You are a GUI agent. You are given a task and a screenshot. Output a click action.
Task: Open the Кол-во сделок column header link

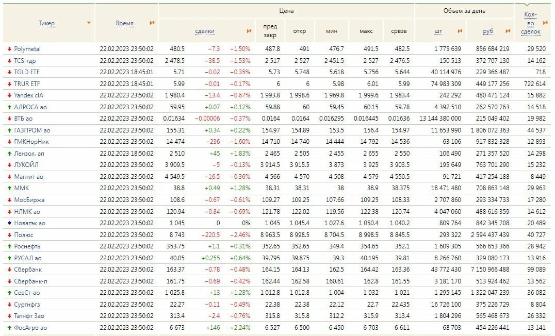pyautogui.click(x=531, y=23)
